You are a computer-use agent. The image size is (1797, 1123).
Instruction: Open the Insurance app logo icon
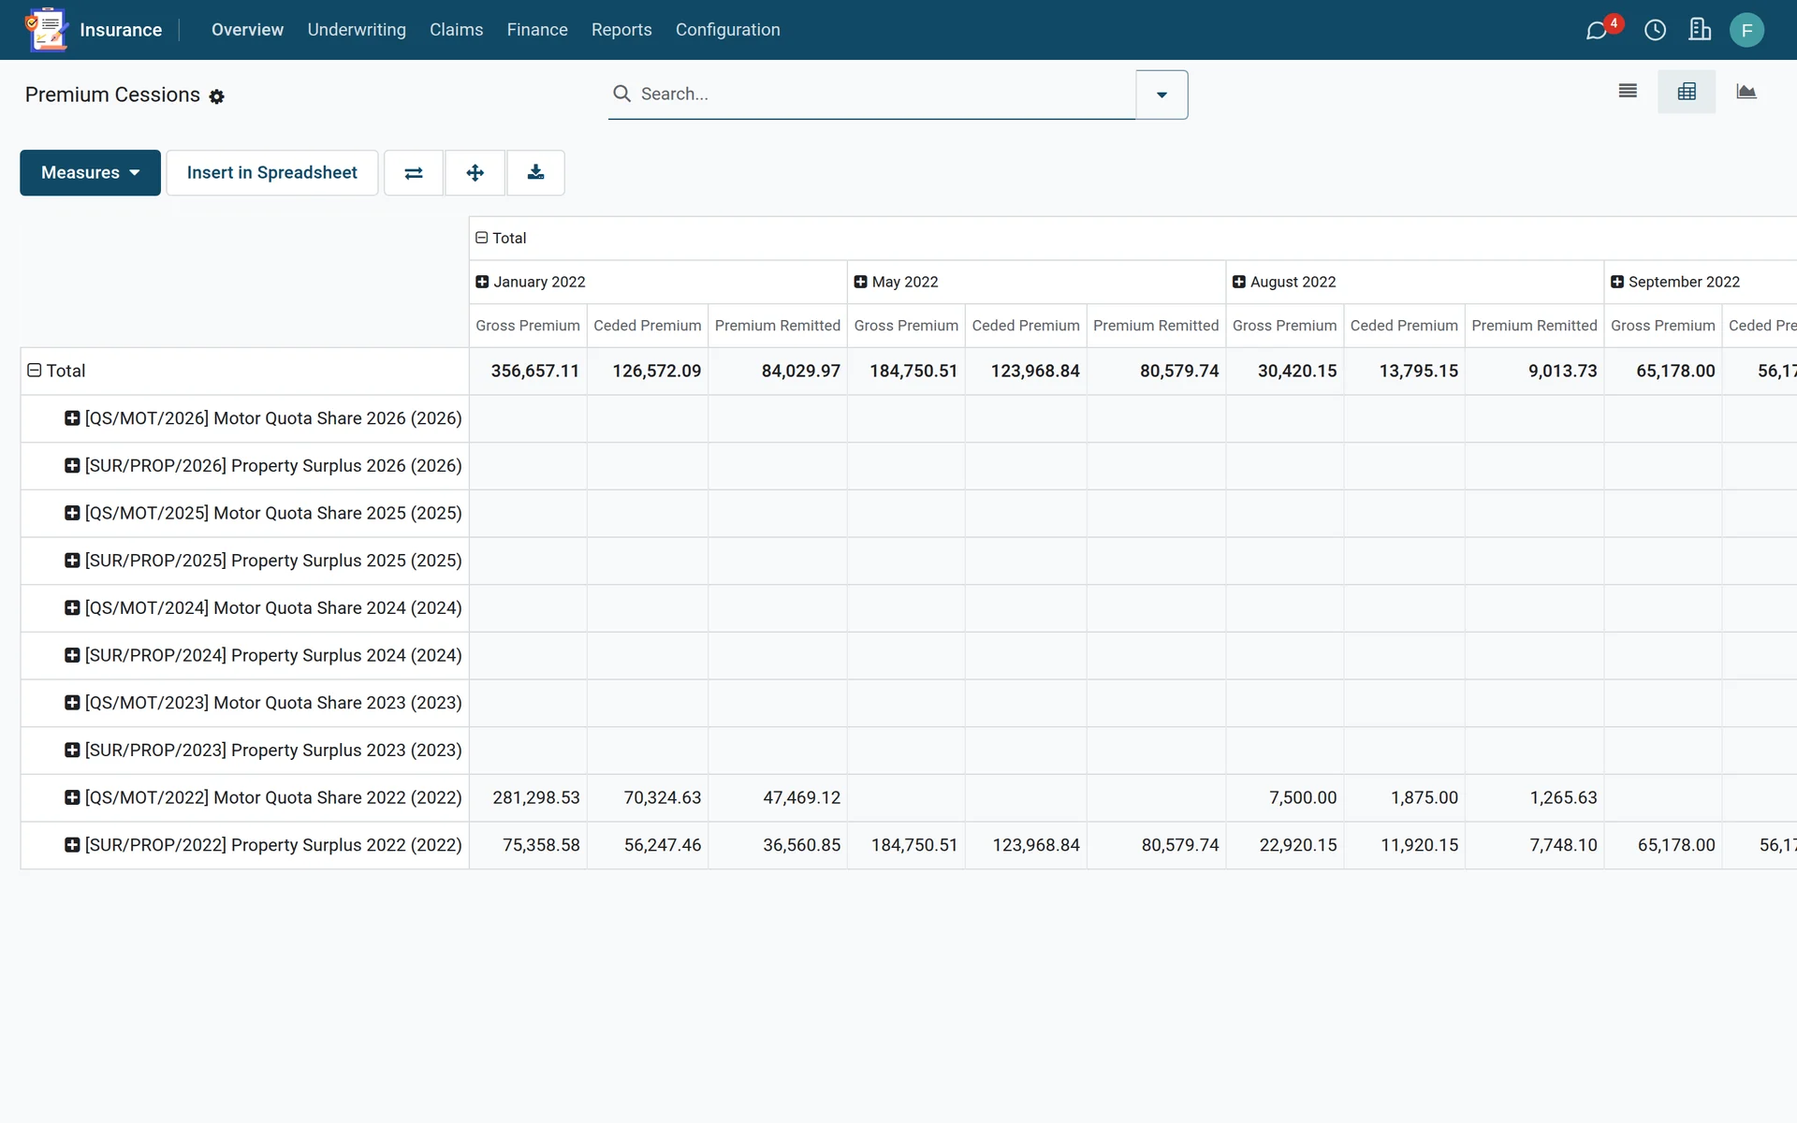pos(46,29)
